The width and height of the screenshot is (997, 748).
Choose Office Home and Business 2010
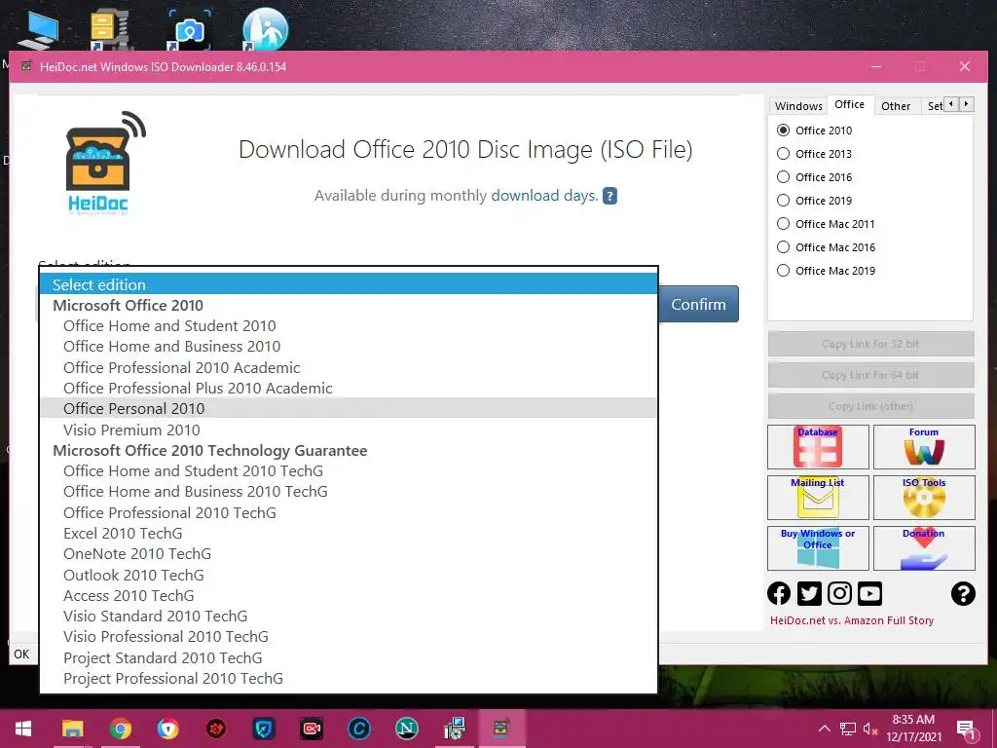coord(349,346)
